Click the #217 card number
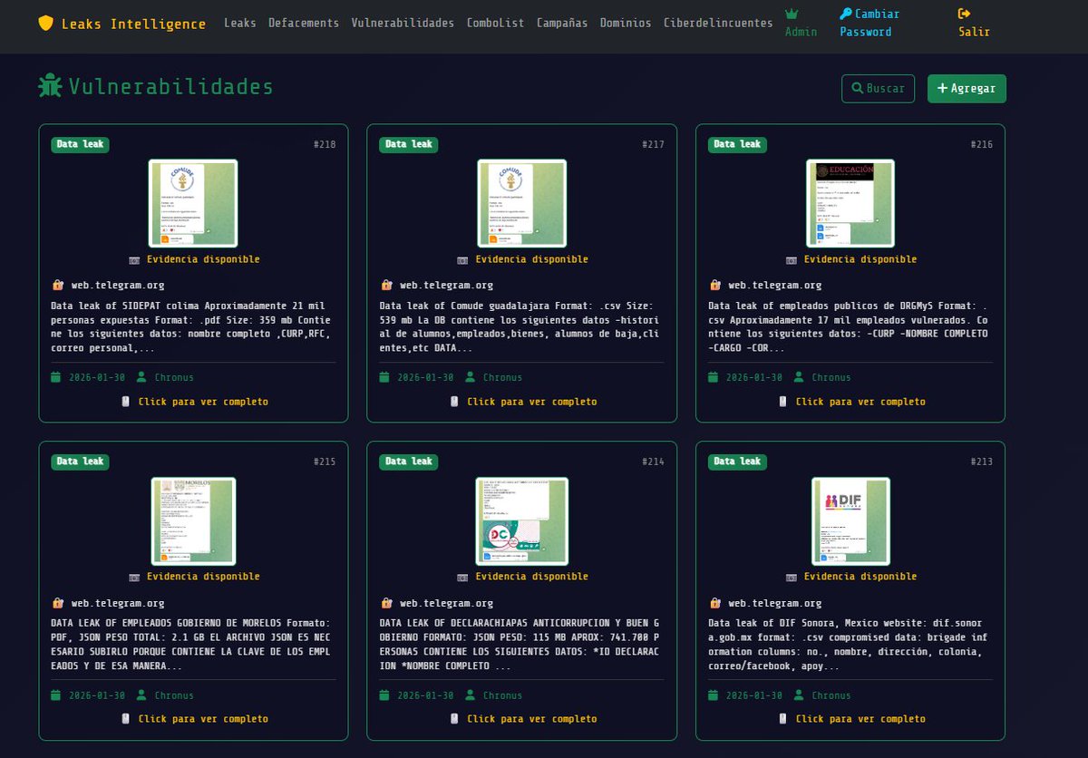This screenshot has height=758, width=1088. [x=653, y=145]
